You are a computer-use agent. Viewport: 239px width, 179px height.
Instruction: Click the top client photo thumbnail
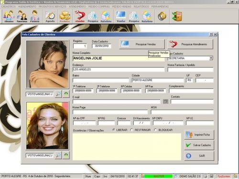[x=47, y=64]
